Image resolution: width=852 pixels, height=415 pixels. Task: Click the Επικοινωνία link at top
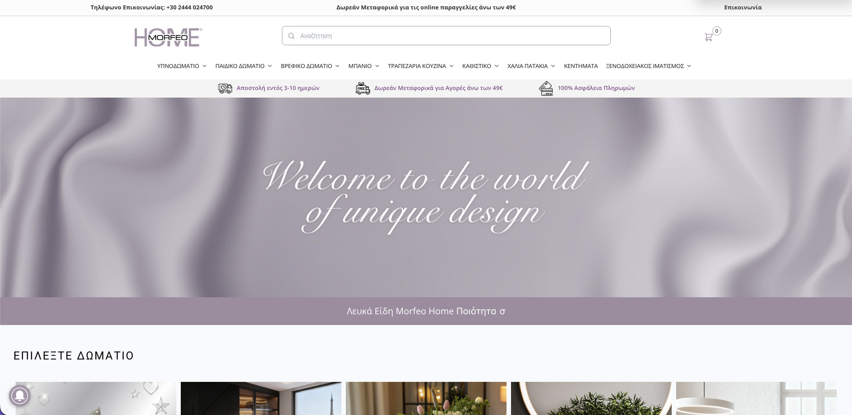click(x=743, y=7)
